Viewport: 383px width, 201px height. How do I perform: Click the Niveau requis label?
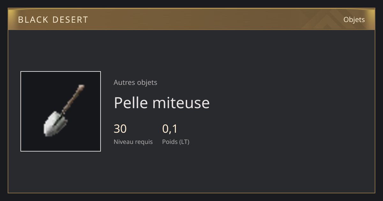tap(133, 142)
